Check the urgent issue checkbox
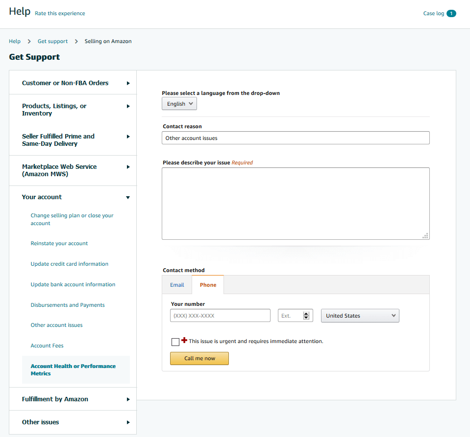This screenshot has width=470, height=437. pyautogui.click(x=175, y=342)
